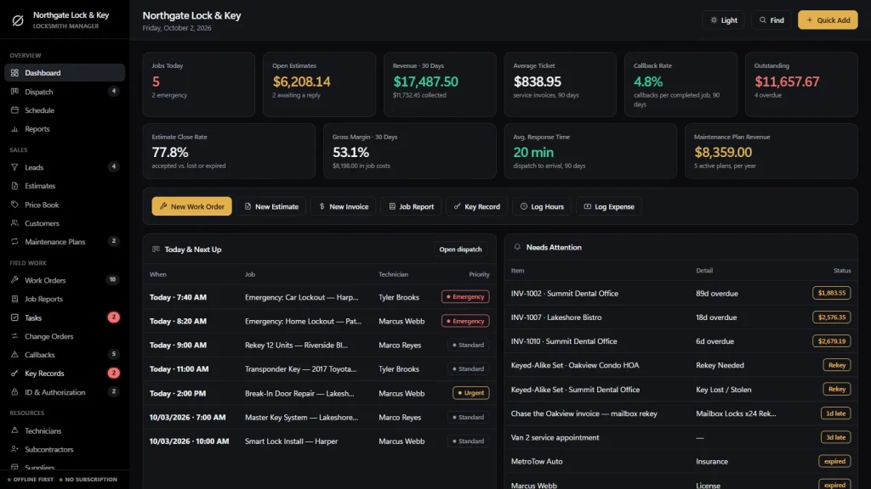
Task: Click the map icon beside Today & Next Up
Action: 156,250
